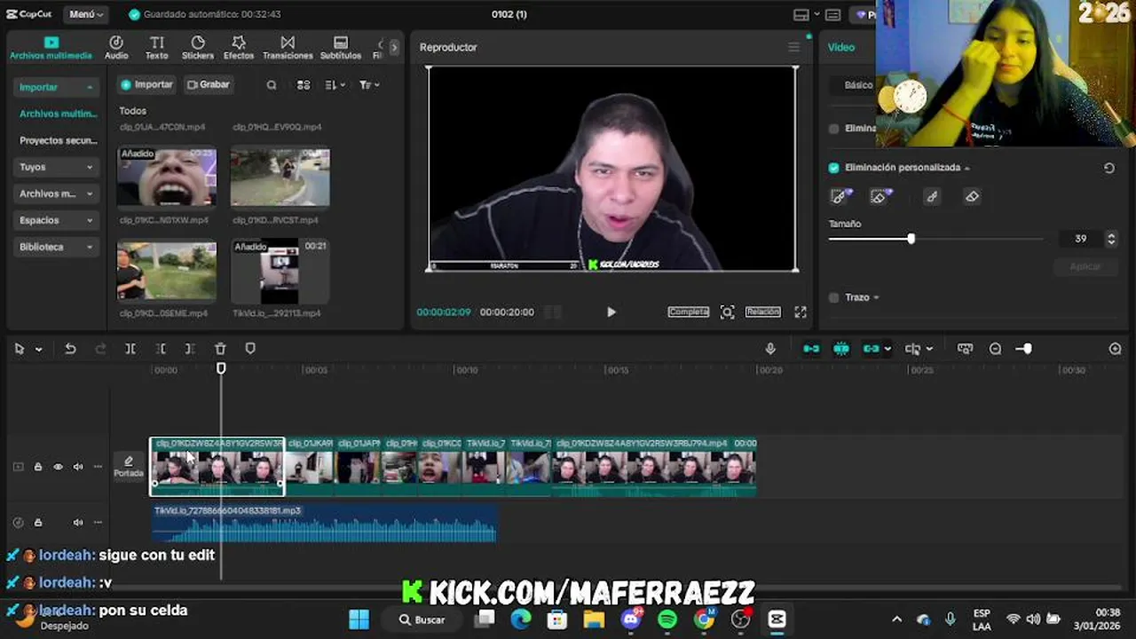Click the Tamaño size slider handle
1136x639 pixels.
(911, 239)
